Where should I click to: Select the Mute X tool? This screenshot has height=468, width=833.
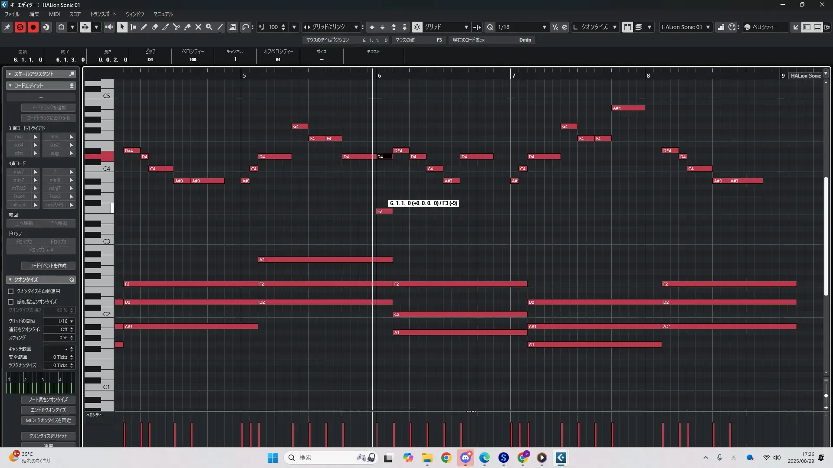[198, 27]
